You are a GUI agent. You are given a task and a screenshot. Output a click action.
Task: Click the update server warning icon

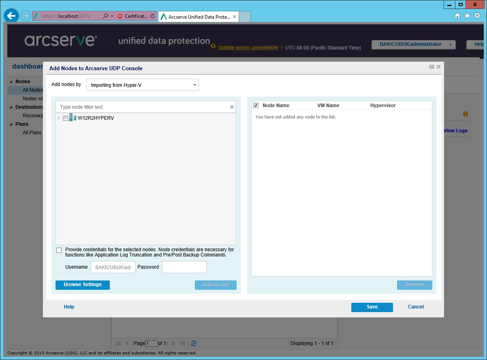point(213,46)
